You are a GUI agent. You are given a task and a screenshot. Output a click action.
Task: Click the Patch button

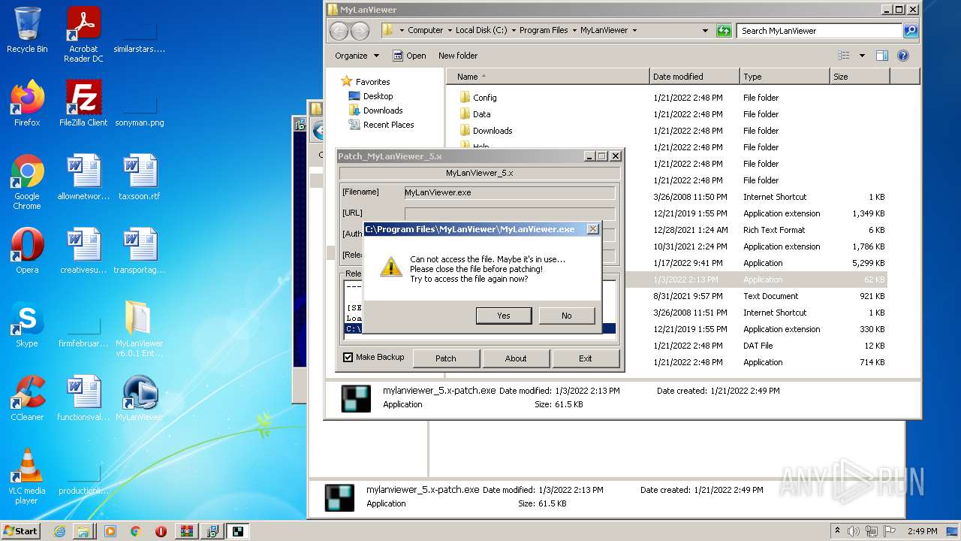pos(446,358)
